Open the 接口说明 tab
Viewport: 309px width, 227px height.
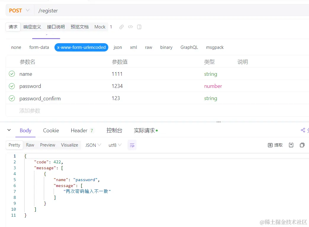pos(56,27)
